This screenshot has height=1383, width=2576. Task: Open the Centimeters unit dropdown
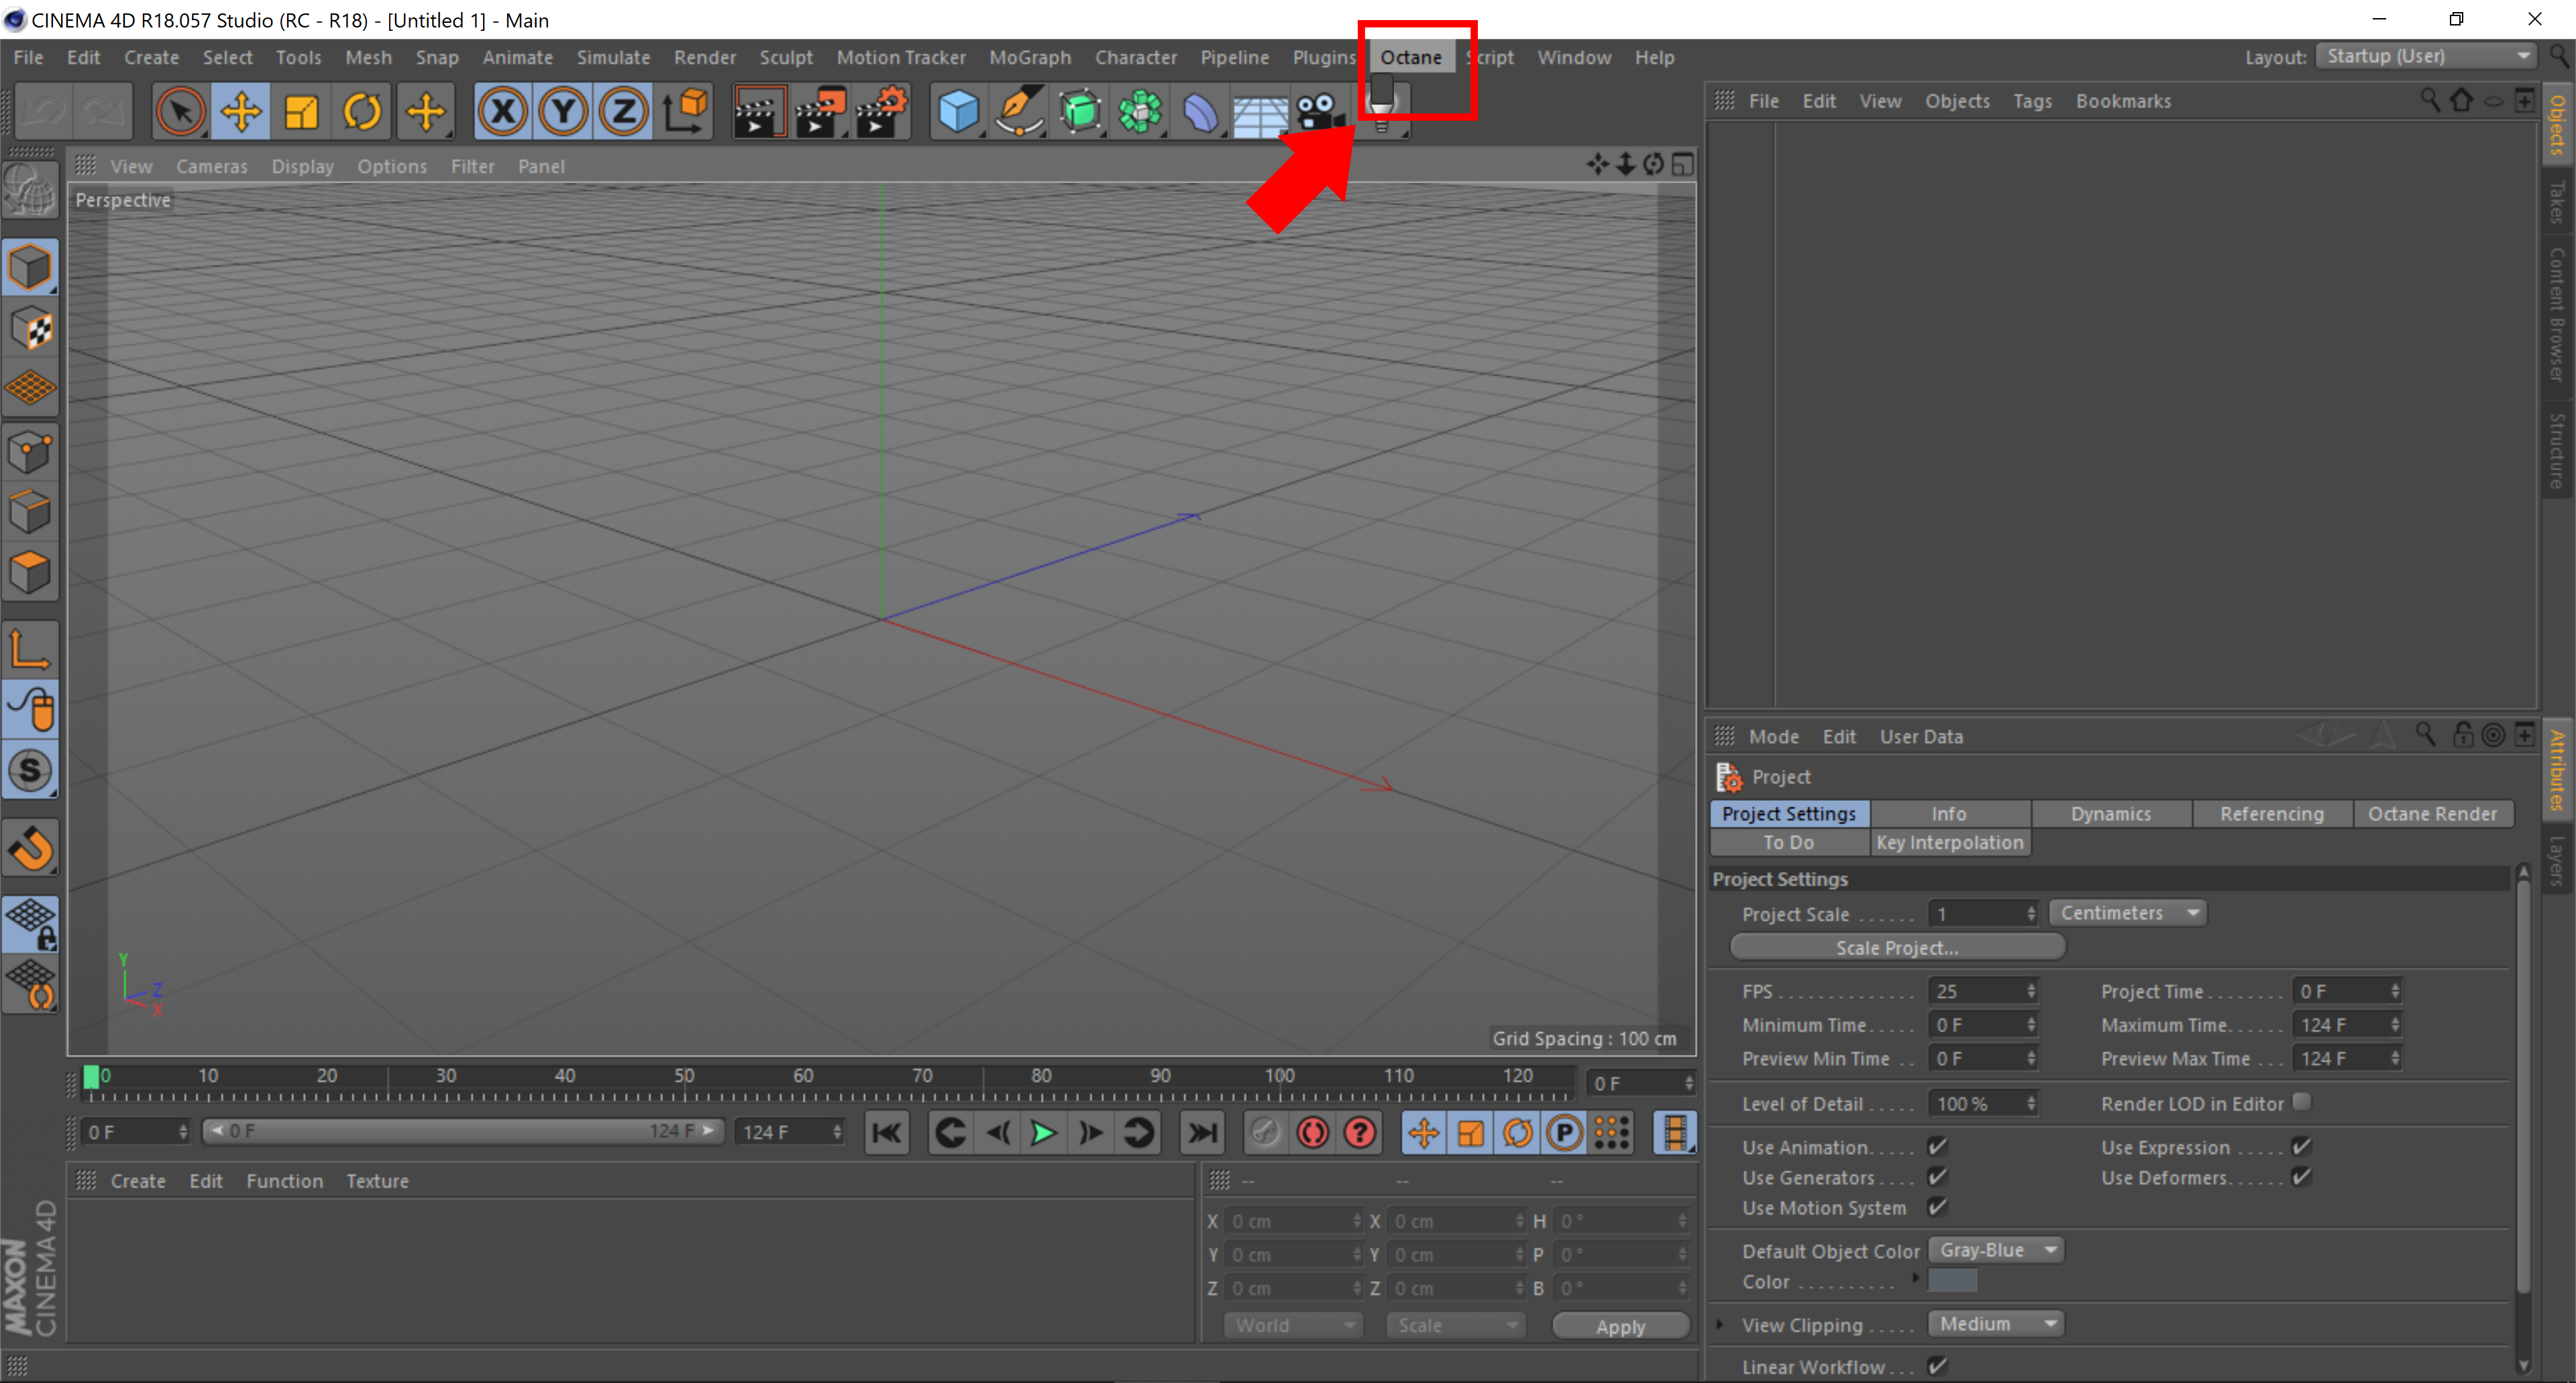click(2127, 913)
